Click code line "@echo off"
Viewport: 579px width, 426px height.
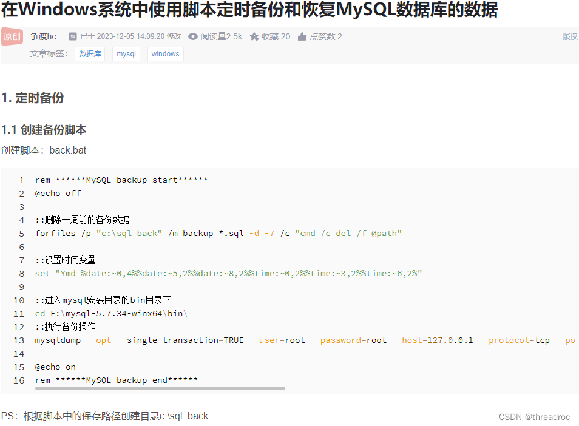[x=58, y=194]
